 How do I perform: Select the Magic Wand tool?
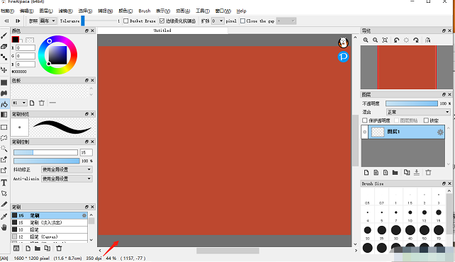click(4, 149)
